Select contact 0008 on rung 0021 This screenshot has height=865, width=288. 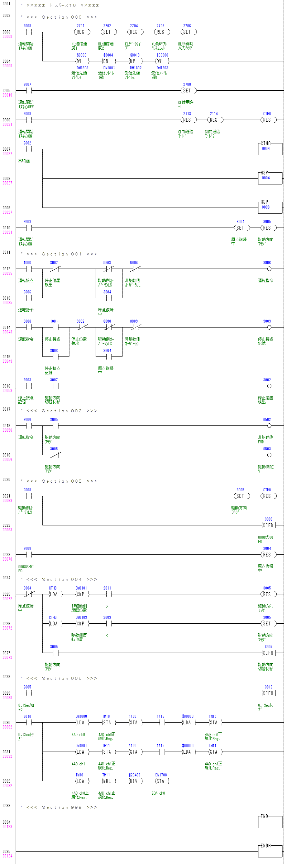pos(29,496)
